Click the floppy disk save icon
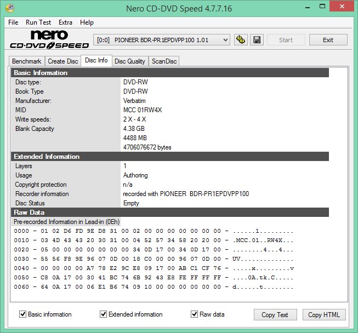This screenshot has height=333, width=358. tap(257, 40)
